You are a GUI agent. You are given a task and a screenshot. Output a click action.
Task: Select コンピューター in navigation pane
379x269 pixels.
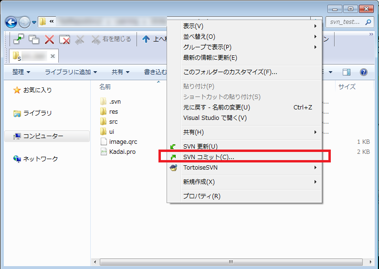coord(47,136)
